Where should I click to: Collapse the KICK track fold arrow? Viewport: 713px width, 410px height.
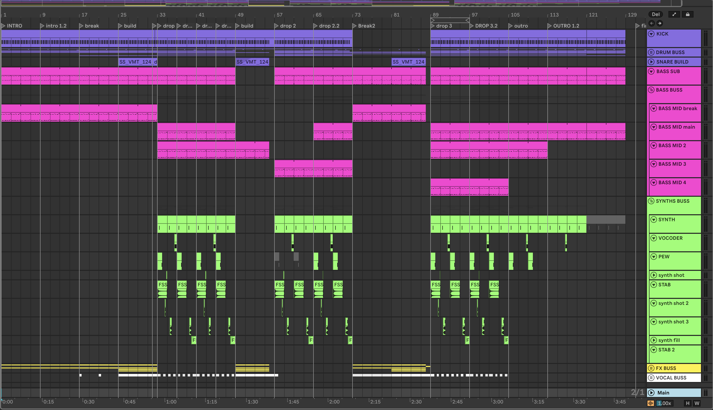pyautogui.click(x=651, y=34)
